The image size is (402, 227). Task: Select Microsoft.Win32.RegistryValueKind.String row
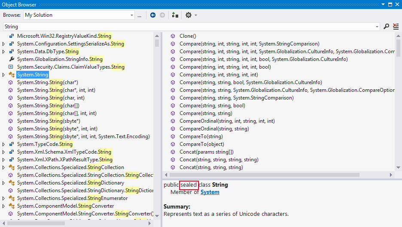pos(64,36)
